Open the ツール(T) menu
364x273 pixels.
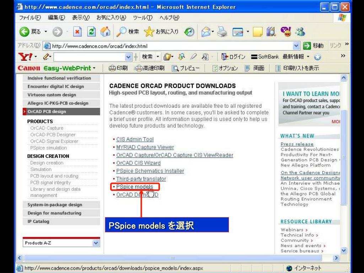143,18
